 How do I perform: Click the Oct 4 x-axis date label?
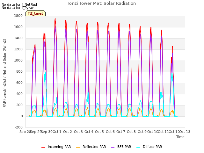coord(89,132)
